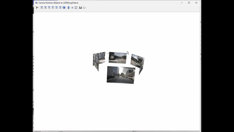Enter full screen scene mode

point(76,7)
